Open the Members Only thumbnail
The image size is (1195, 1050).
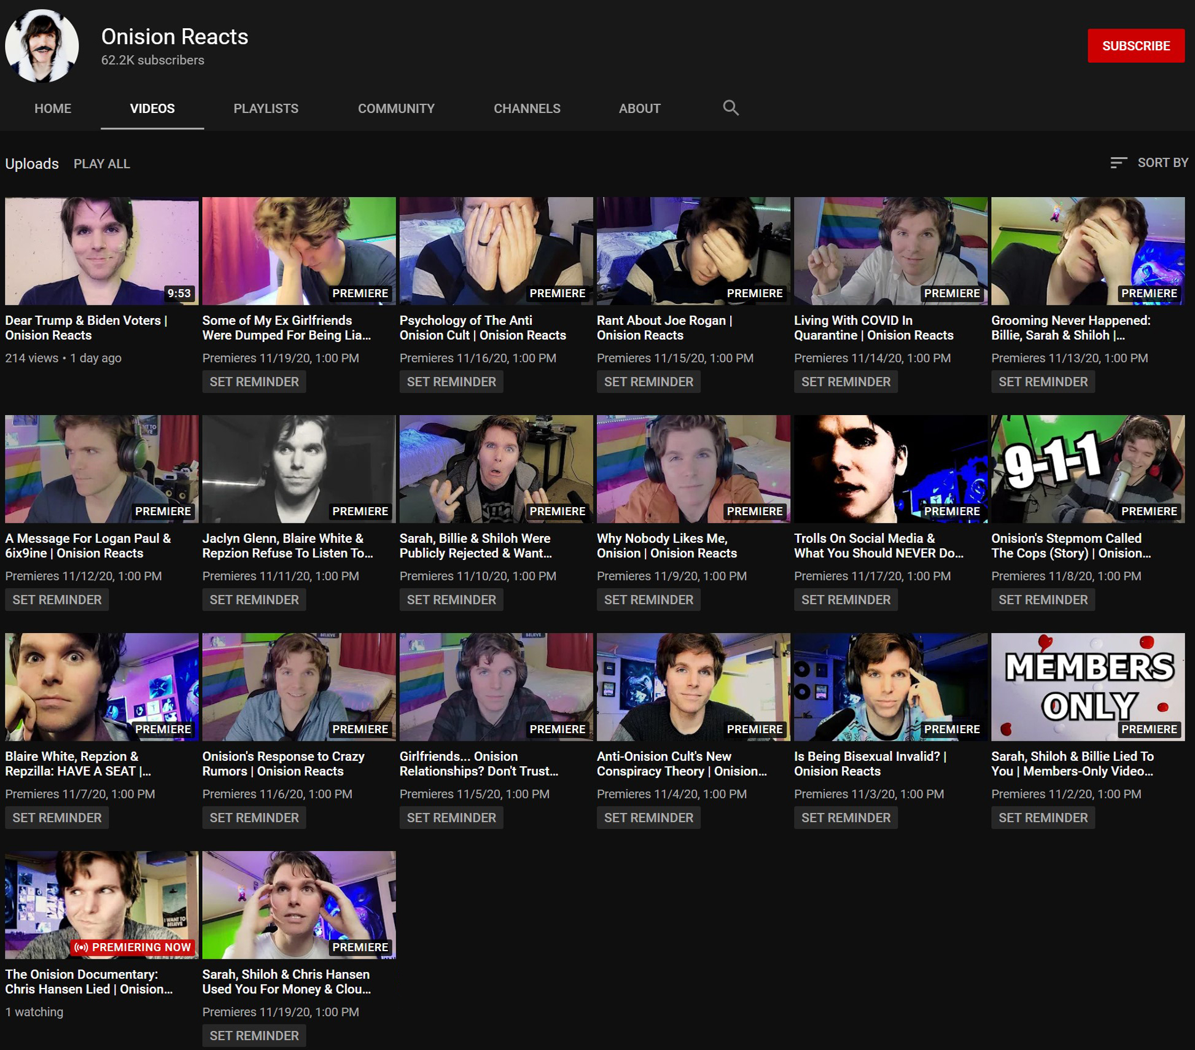1088,687
